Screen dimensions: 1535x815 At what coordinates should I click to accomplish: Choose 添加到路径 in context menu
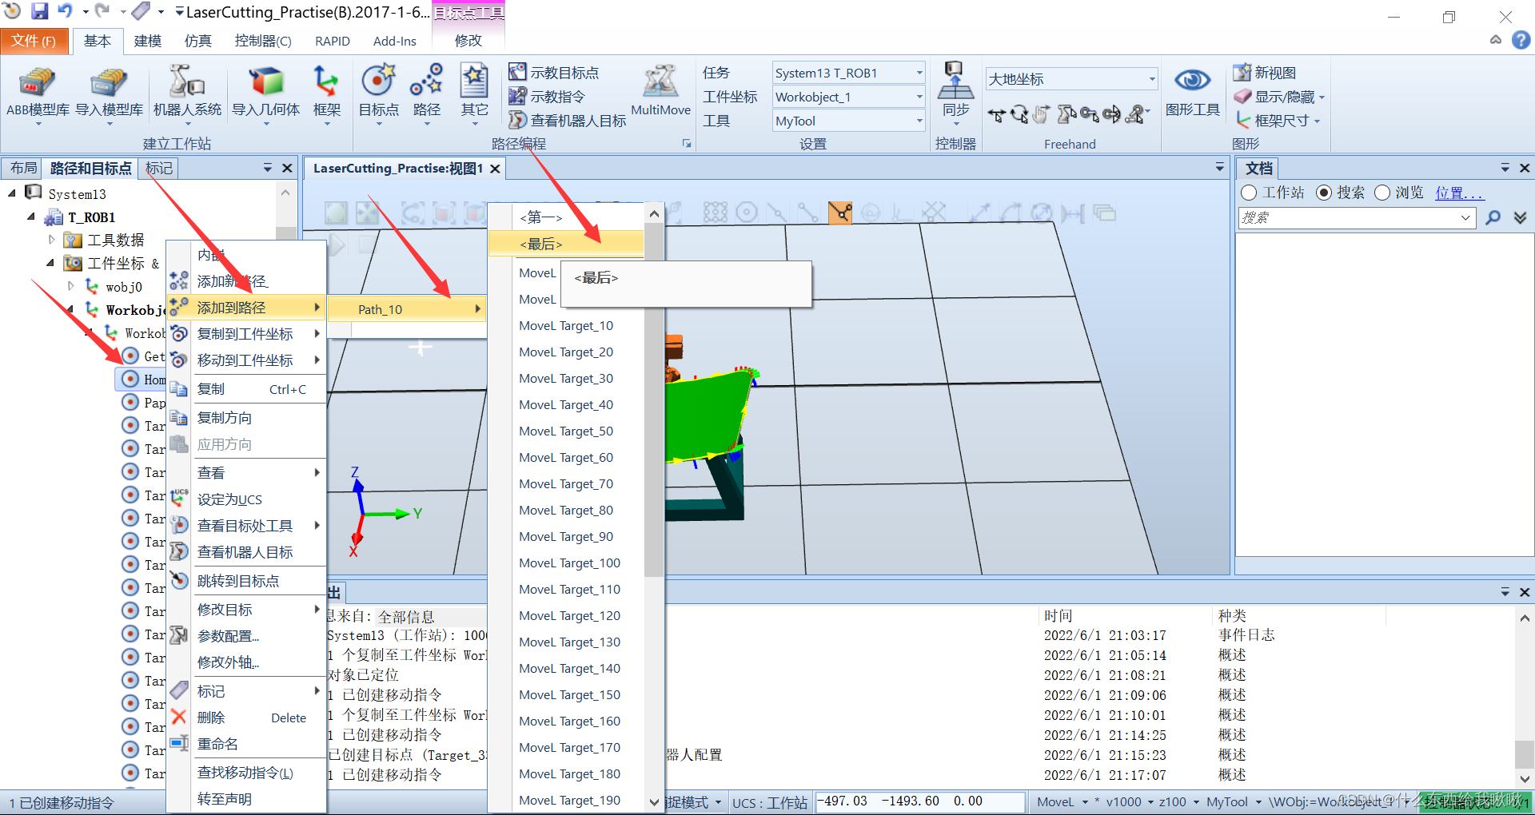[x=245, y=308]
